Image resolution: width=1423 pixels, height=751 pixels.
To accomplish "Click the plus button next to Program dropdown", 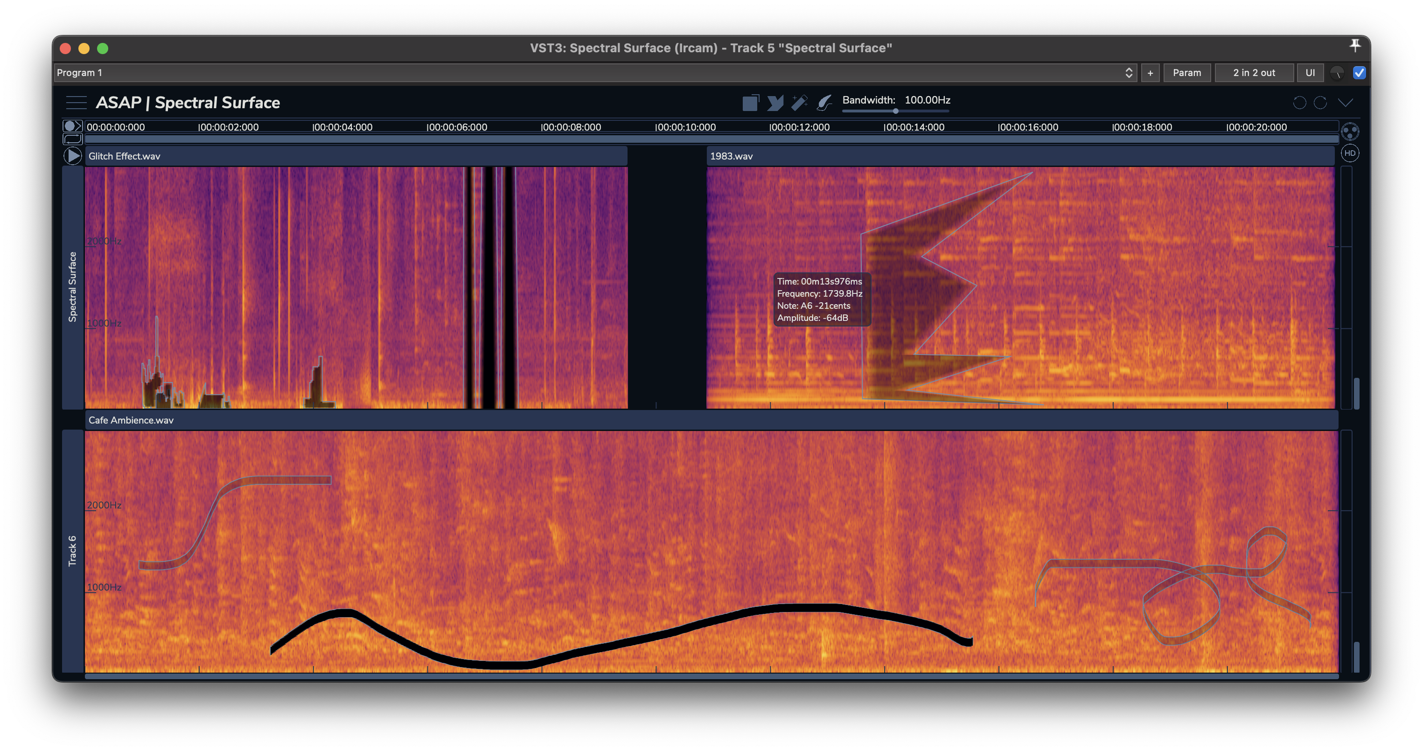I will 1150,73.
